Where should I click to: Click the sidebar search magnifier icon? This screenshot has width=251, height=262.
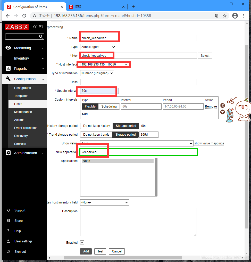[x=41, y=37]
